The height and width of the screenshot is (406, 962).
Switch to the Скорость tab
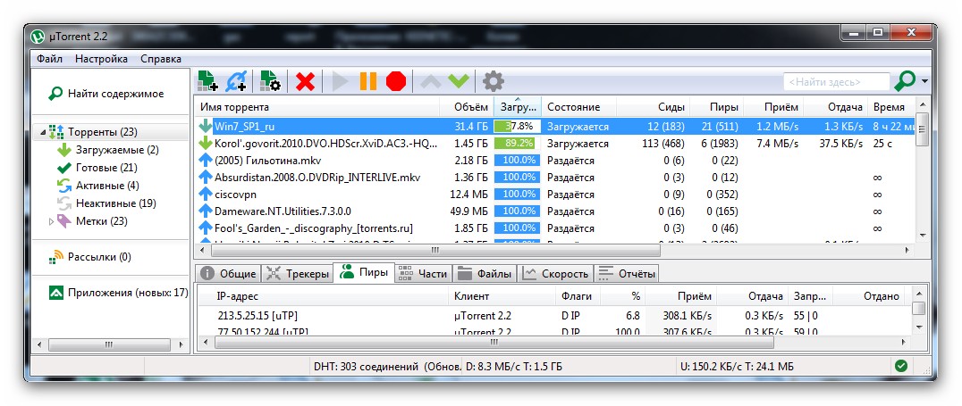[x=556, y=274]
